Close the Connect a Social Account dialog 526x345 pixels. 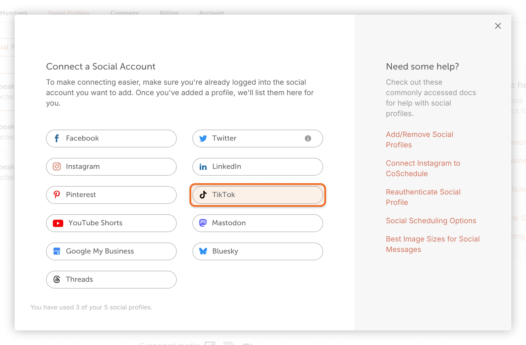[x=498, y=26]
